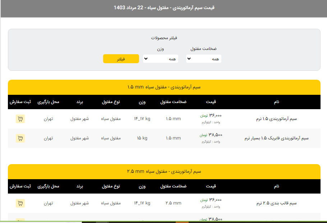Click the order cart icon for سیم آرماتوربندی ۱.۵ نرم
This screenshot has width=327, height=223.
pyautogui.click(x=20, y=119)
